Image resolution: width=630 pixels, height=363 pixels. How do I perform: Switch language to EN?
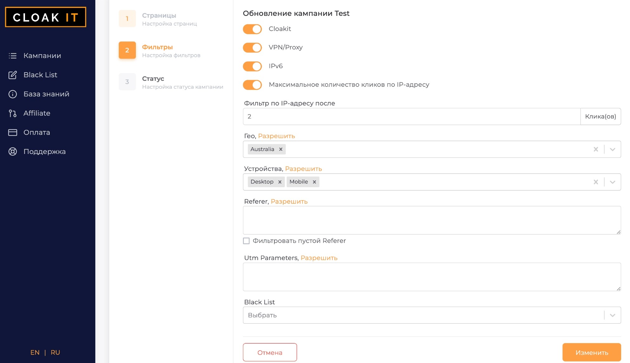pyautogui.click(x=35, y=353)
